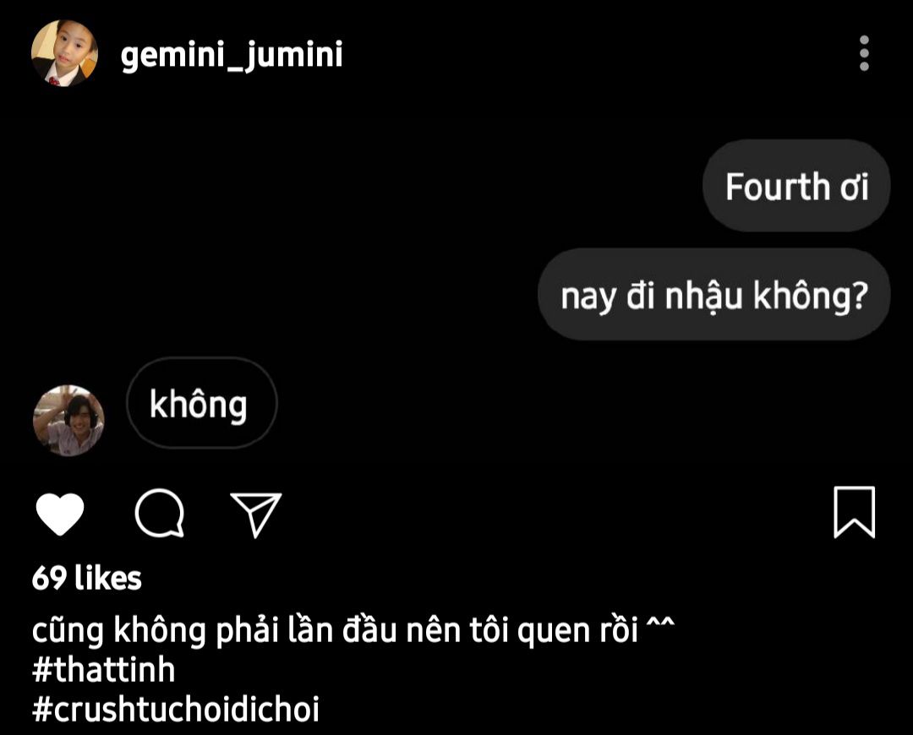This screenshot has height=735, width=913.
Task: Open the #thattinh hashtag
Action: coord(104,669)
